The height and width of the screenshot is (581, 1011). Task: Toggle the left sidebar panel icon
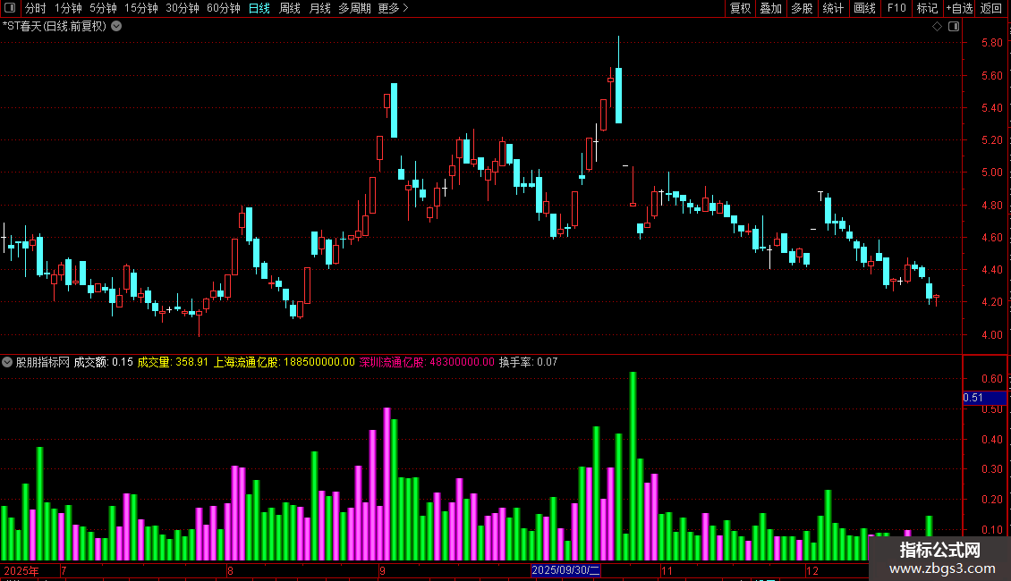click(10, 8)
